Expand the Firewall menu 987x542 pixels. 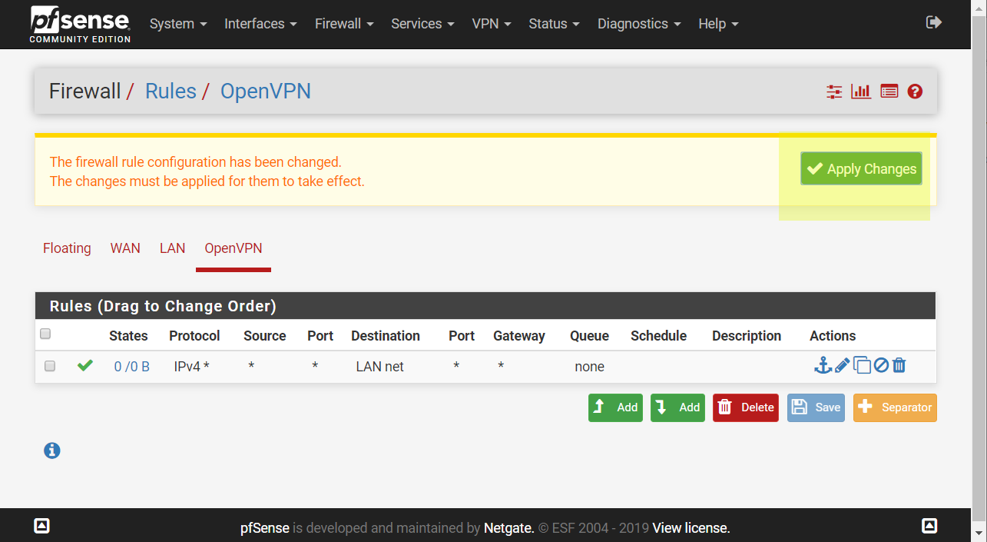344,24
